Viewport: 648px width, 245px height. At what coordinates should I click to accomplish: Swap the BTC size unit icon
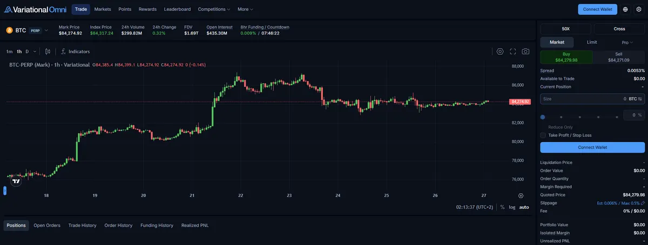pos(640,99)
